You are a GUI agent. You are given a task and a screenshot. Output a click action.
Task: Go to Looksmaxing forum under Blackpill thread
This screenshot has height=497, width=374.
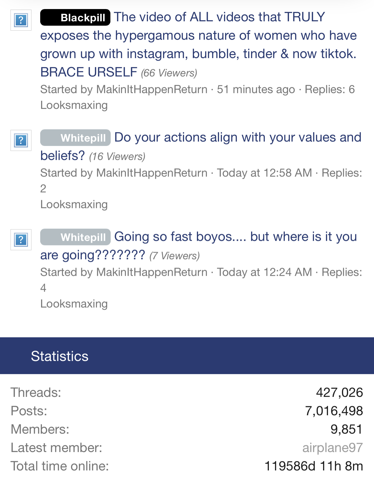pos(74,105)
